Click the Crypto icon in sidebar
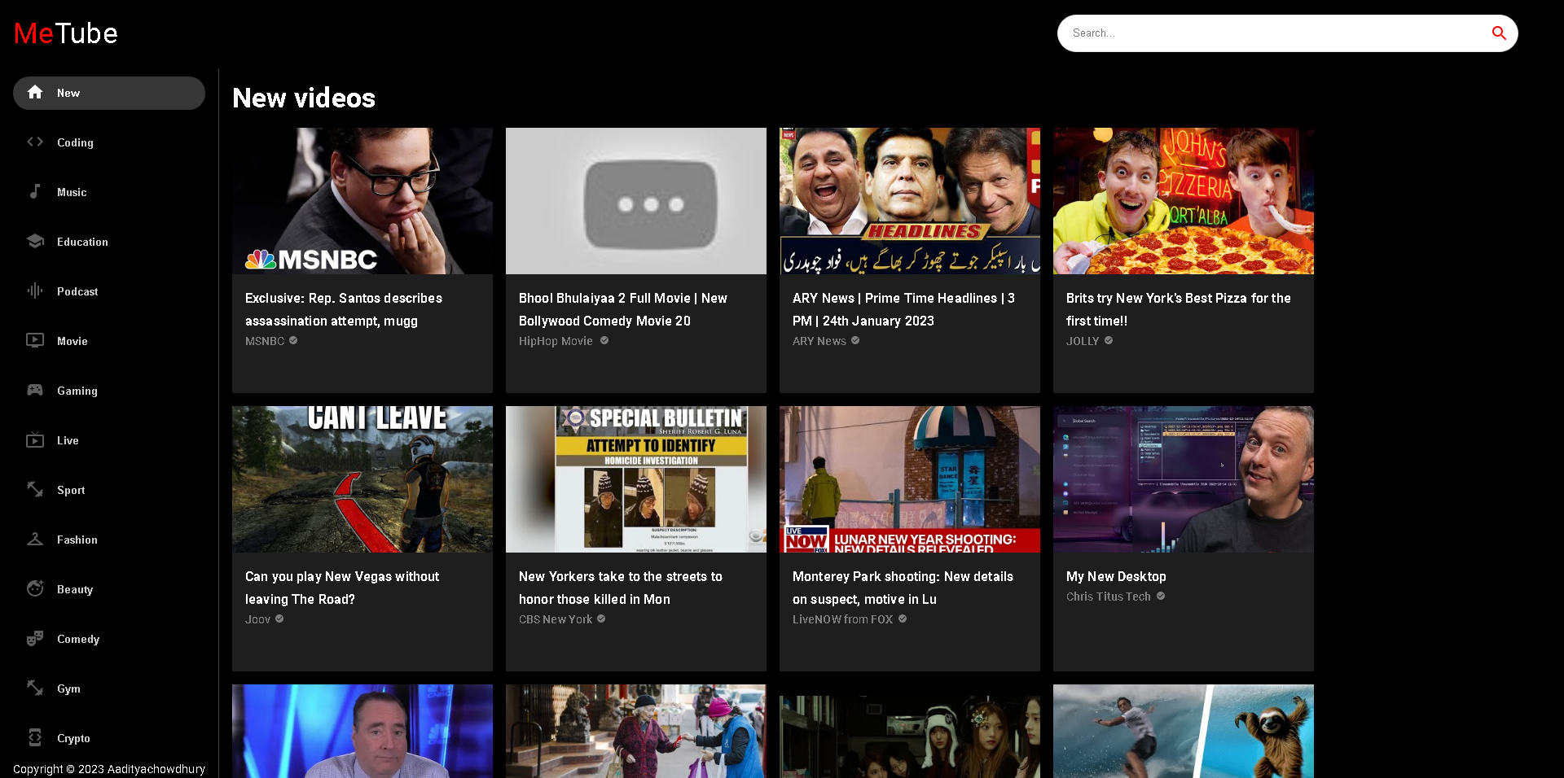This screenshot has height=778, width=1564. click(35, 737)
